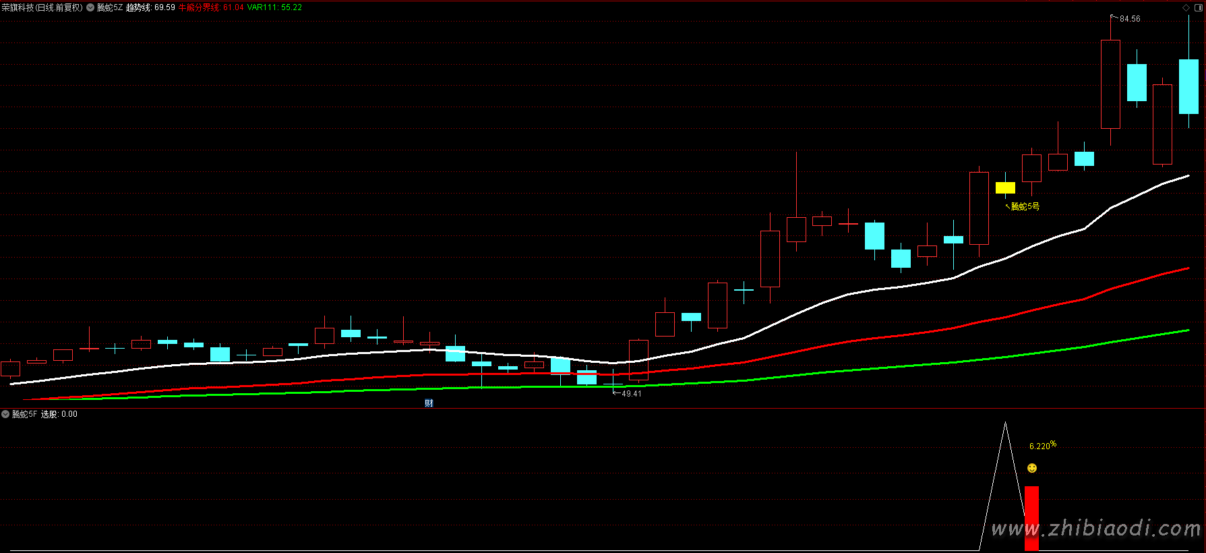Click the yellow smiley face signal icon
Image resolution: width=1206 pixels, height=553 pixels.
click(x=1032, y=468)
